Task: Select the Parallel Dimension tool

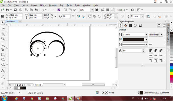Action: pyautogui.click(x=3, y=77)
